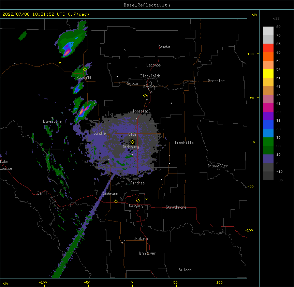Screen dimensions: 294x287
Task: Click the Didsbury town label
Action: point(131,147)
